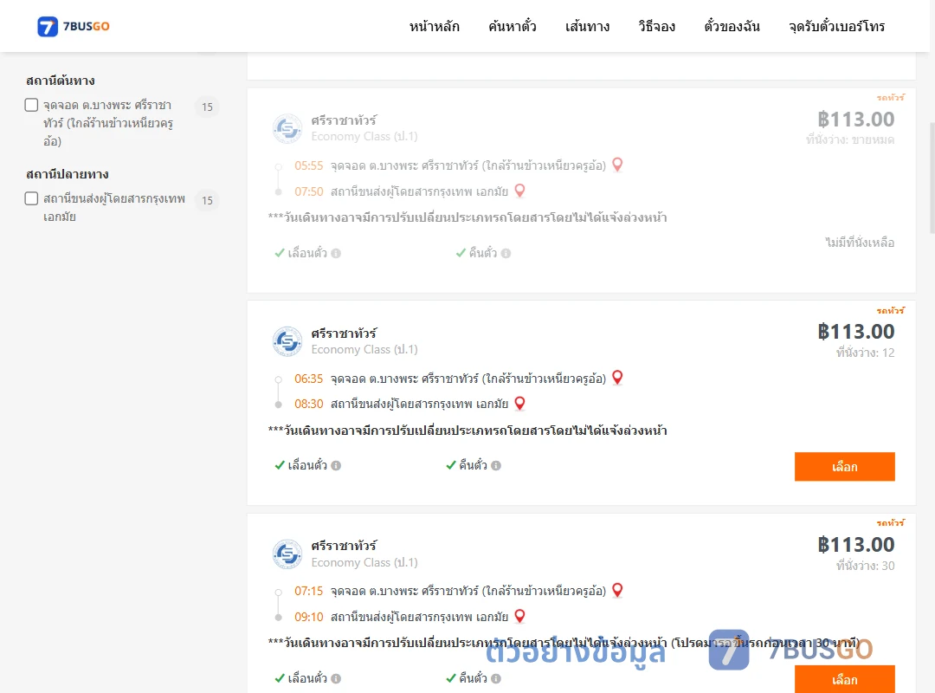
Task: Click the ศรีราชาทัวร์ operator name on 06:35 trip
Action: [344, 333]
